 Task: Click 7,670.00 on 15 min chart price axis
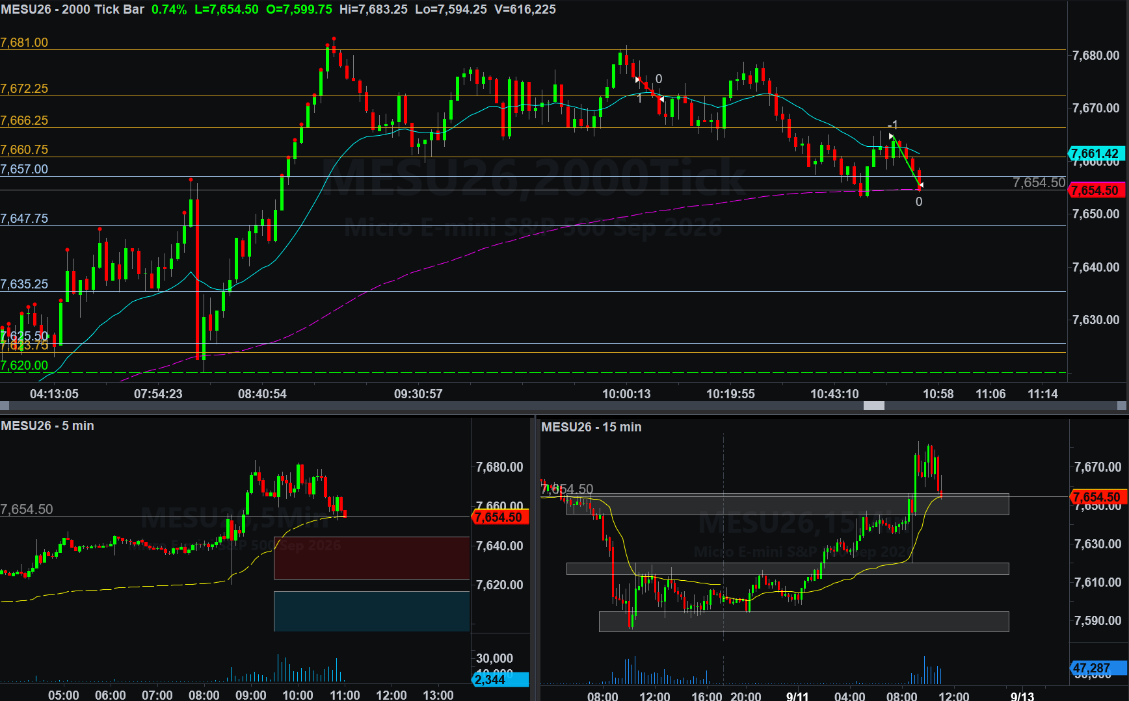1098,466
